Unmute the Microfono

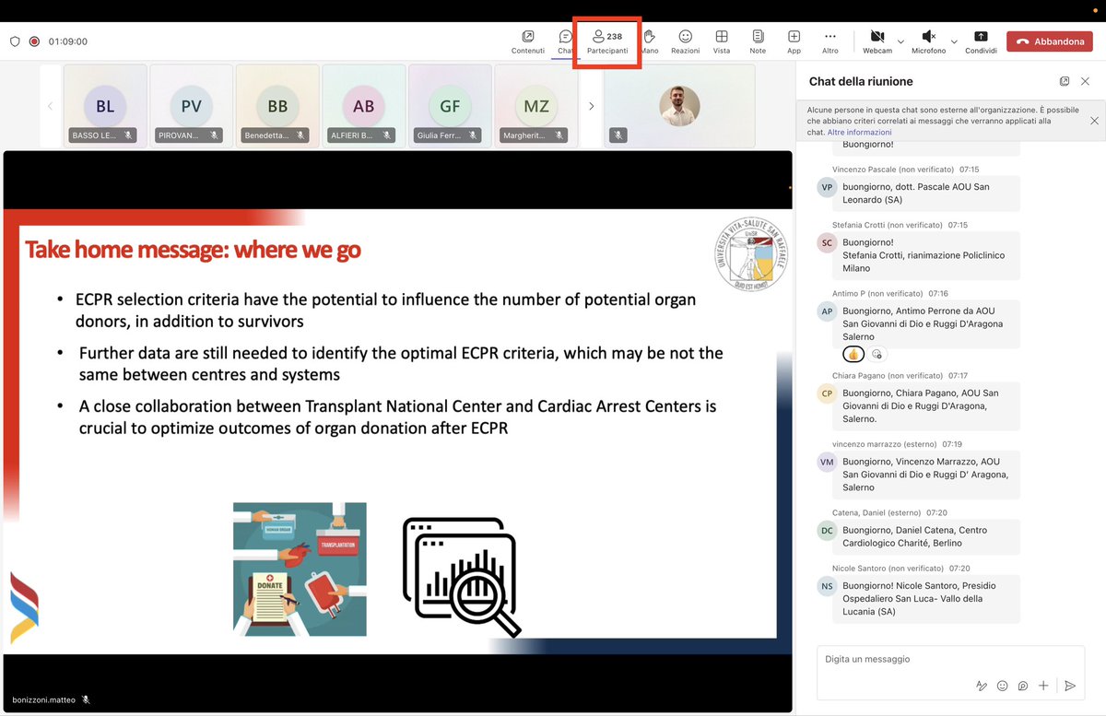(x=928, y=41)
